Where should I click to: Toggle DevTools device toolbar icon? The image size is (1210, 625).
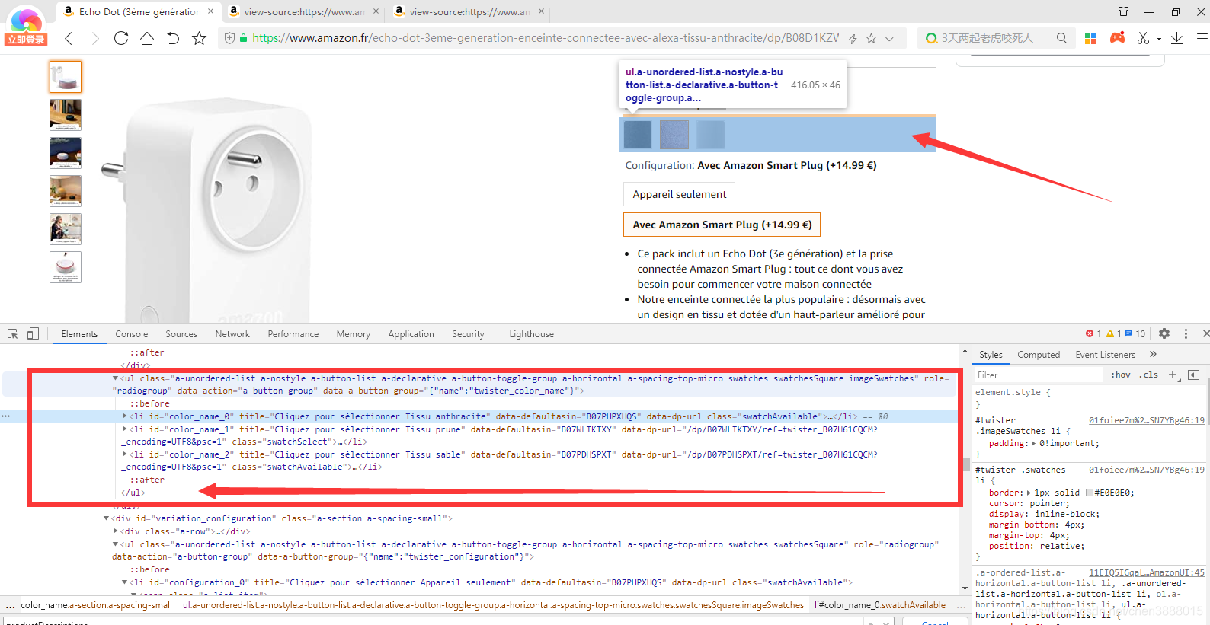click(x=33, y=333)
